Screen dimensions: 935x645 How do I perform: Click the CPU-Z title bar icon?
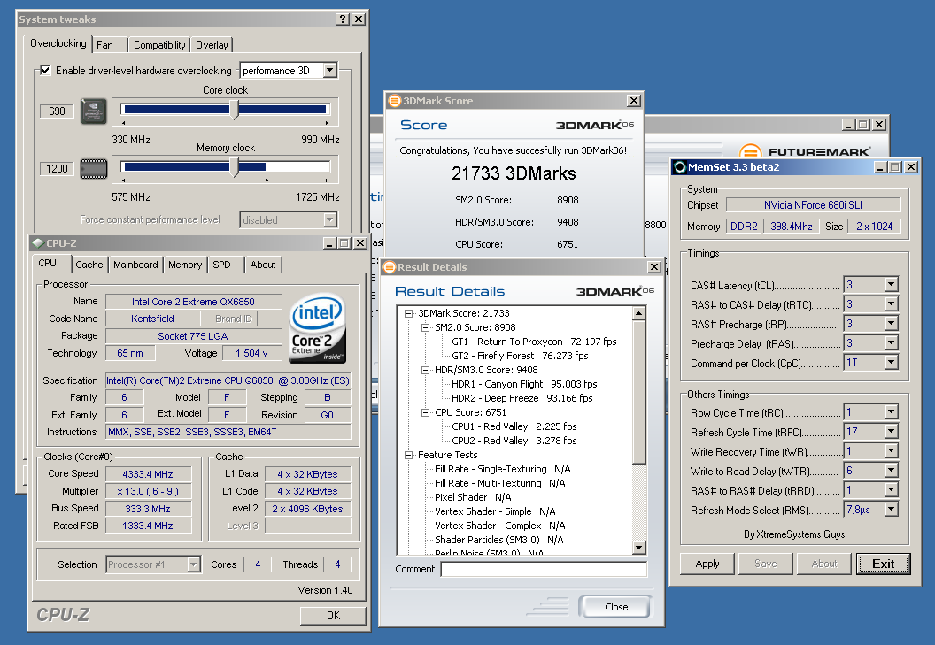38,242
